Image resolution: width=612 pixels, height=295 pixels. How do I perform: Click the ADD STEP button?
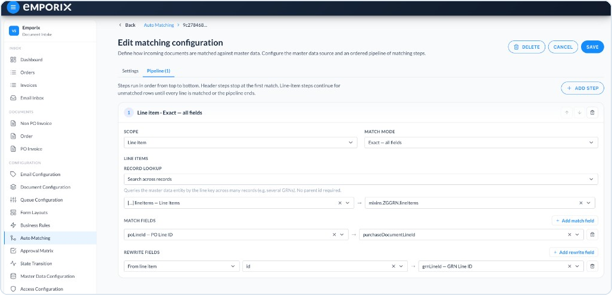(582, 88)
